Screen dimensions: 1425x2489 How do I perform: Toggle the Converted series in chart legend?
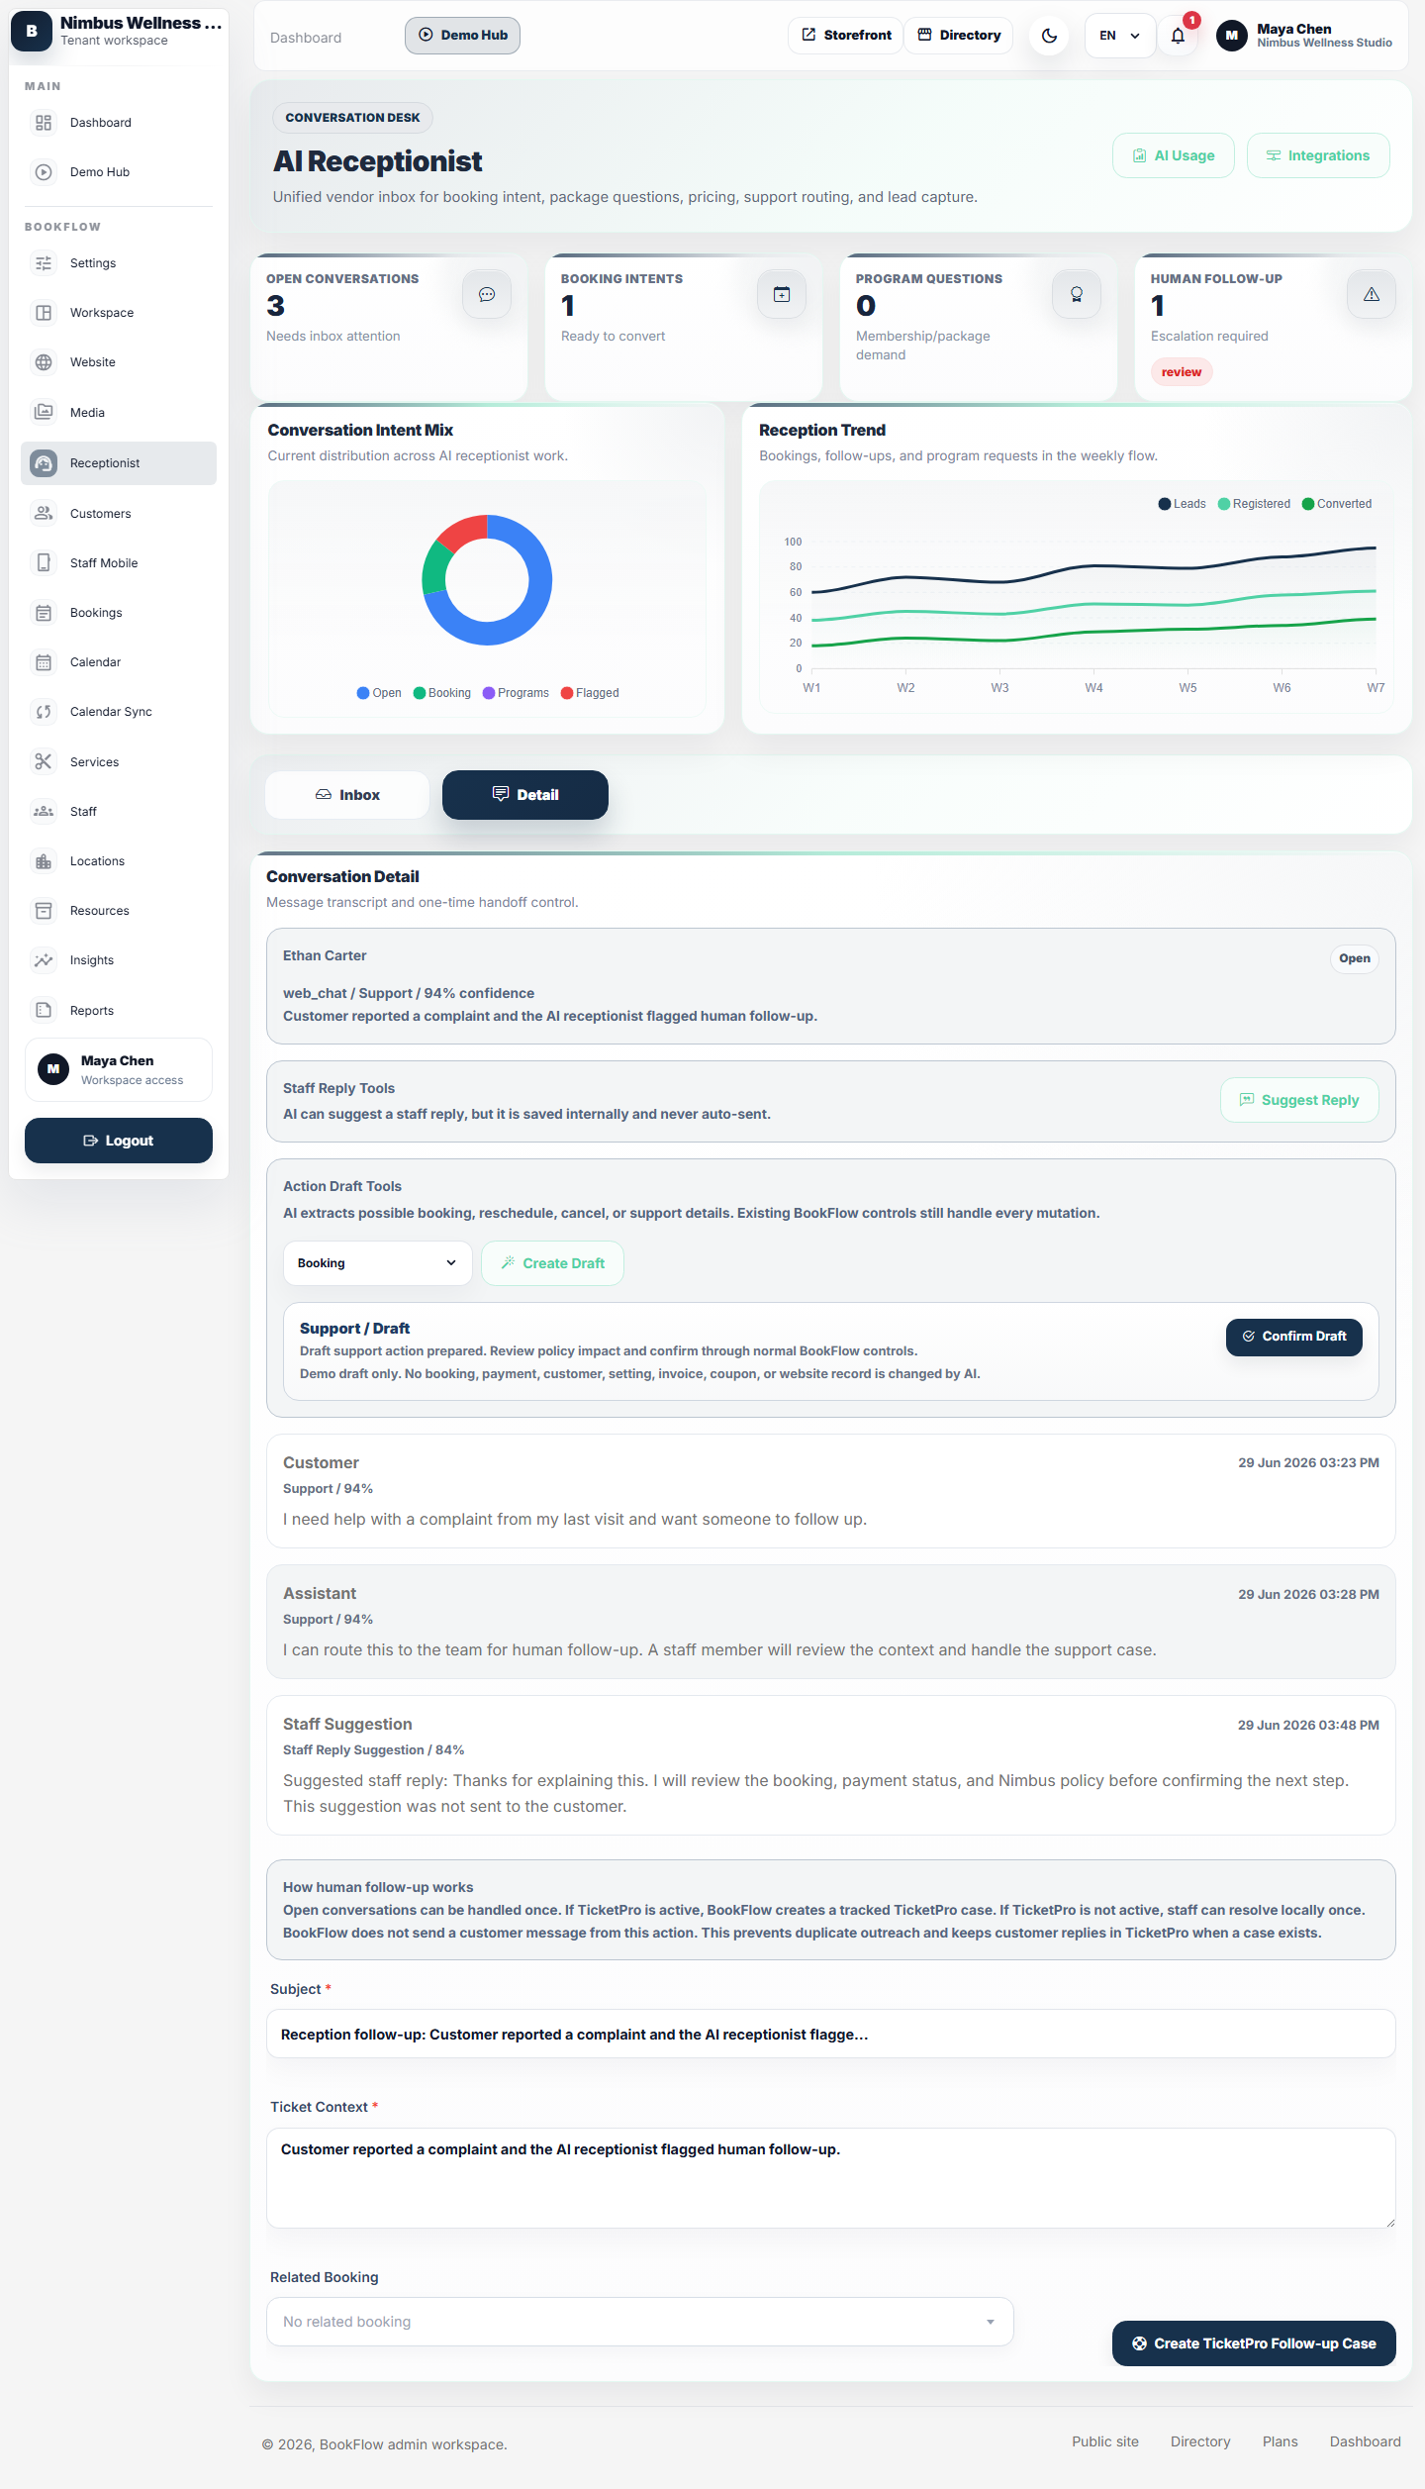click(x=1337, y=504)
